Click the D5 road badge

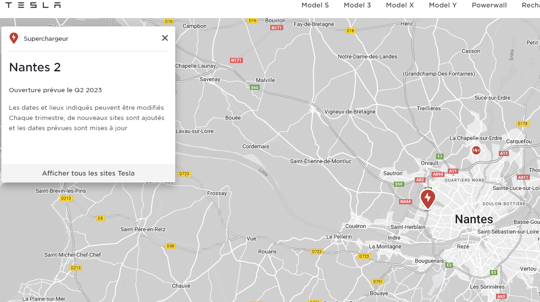[100, 218]
